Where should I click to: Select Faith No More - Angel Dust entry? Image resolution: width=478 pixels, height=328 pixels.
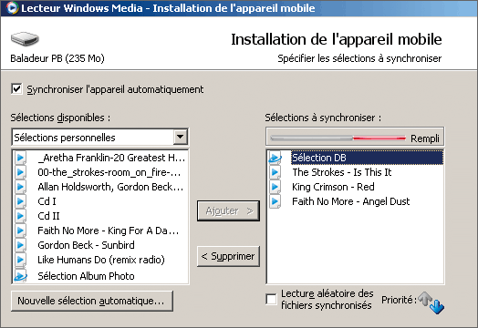[x=351, y=201]
